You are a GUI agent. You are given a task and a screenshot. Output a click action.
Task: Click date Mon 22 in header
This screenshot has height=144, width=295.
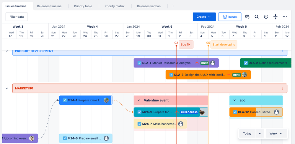tap(64, 34)
